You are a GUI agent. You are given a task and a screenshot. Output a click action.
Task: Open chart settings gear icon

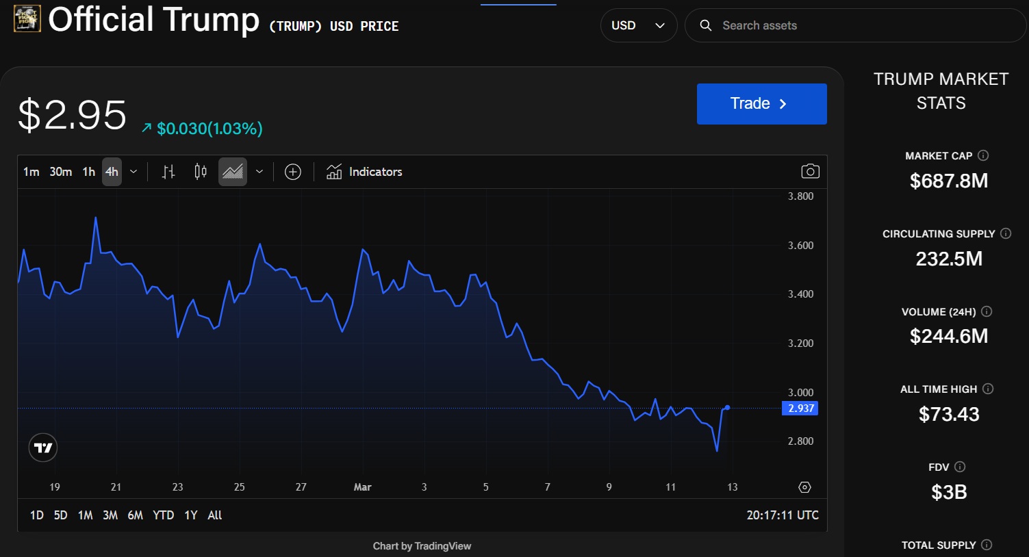805,487
